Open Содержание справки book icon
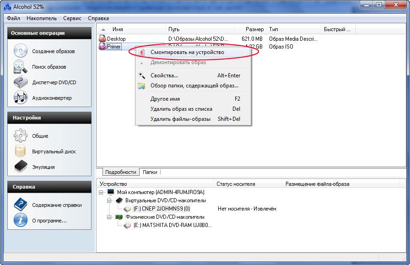Image resolution: width=410 pixels, height=265 pixels. tap(21, 205)
